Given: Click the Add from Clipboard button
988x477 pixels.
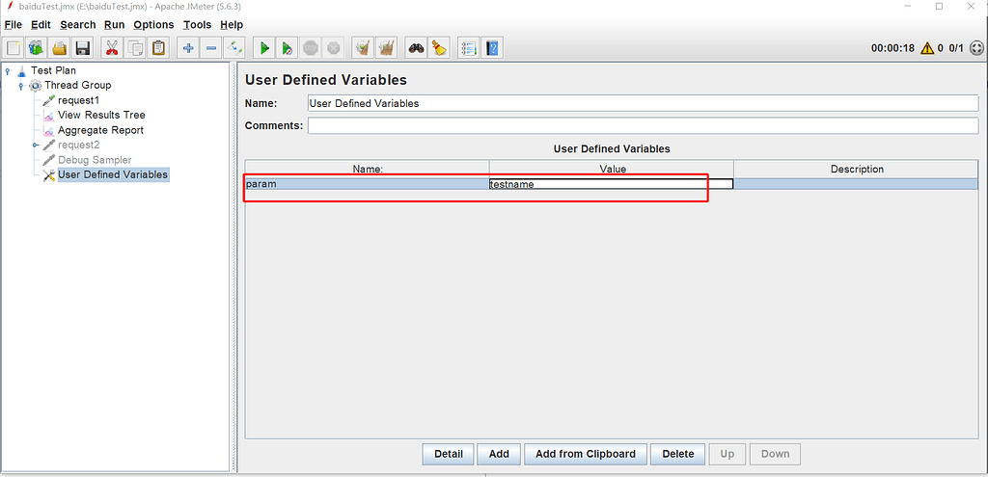Looking at the screenshot, I should (x=586, y=454).
